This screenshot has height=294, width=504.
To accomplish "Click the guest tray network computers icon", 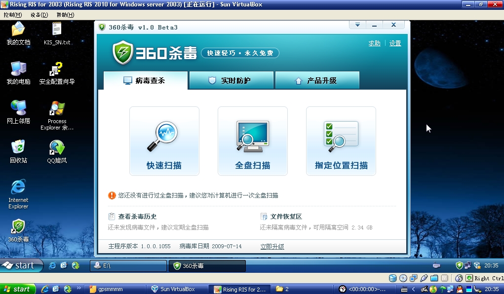I will pyautogui.click(x=467, y=265).
